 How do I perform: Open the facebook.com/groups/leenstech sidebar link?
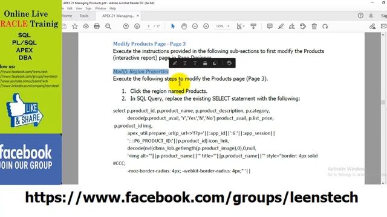click(28, 77)
